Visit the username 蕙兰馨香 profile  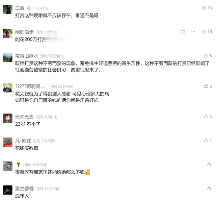point(24,189)
